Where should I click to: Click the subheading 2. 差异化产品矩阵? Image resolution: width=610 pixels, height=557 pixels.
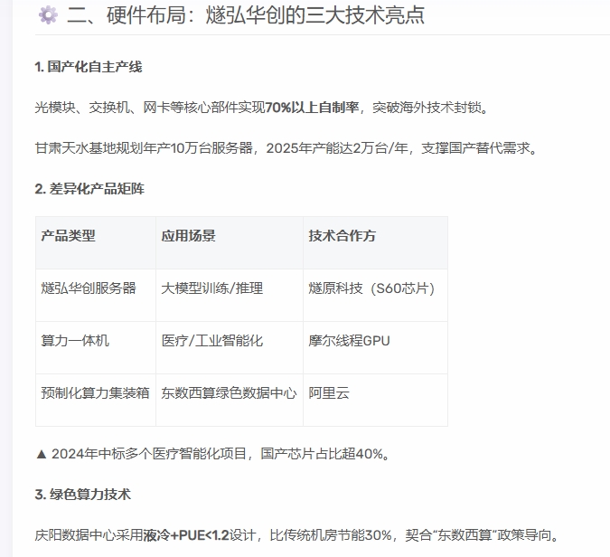89,189
